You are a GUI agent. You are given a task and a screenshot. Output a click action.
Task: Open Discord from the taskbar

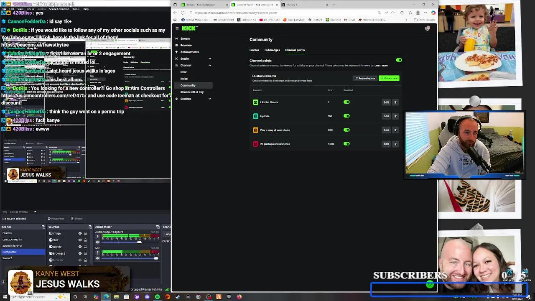point(147,297)
